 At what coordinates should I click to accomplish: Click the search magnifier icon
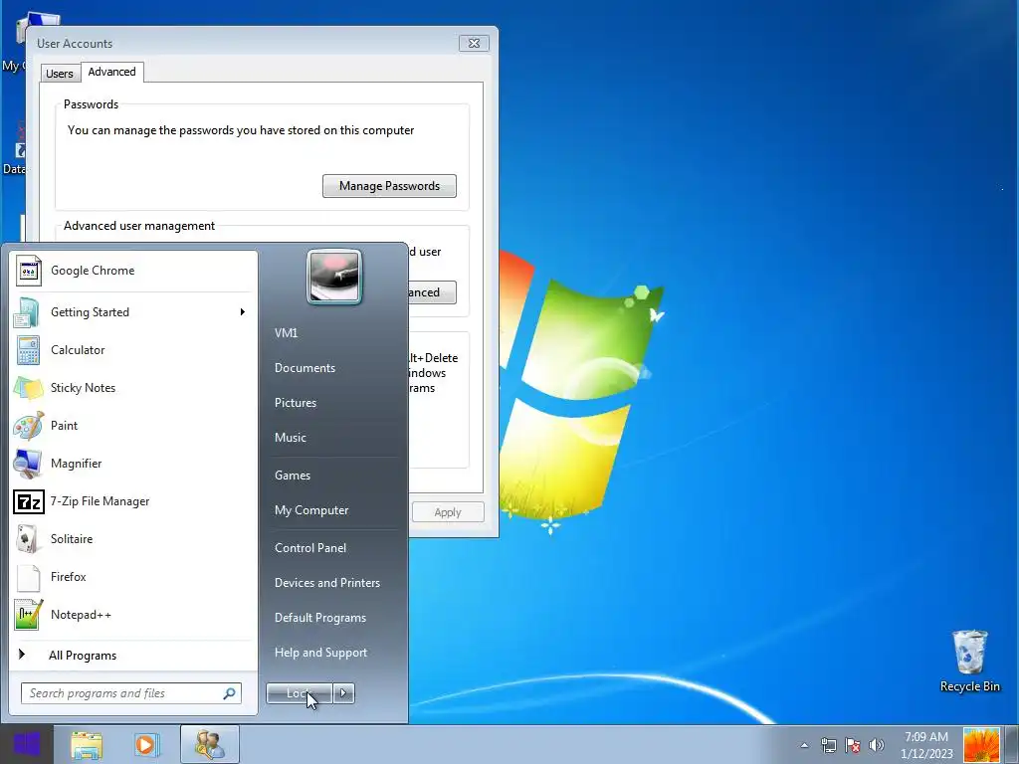[x=230, y=693]
